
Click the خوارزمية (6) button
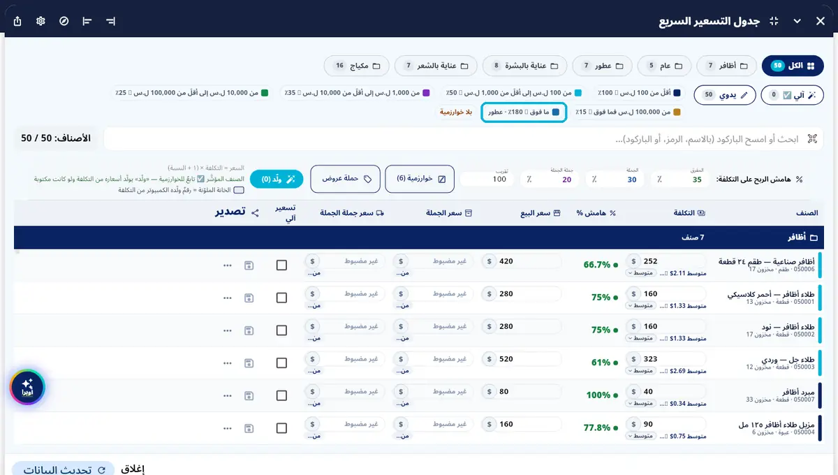[x=420, y=179]
